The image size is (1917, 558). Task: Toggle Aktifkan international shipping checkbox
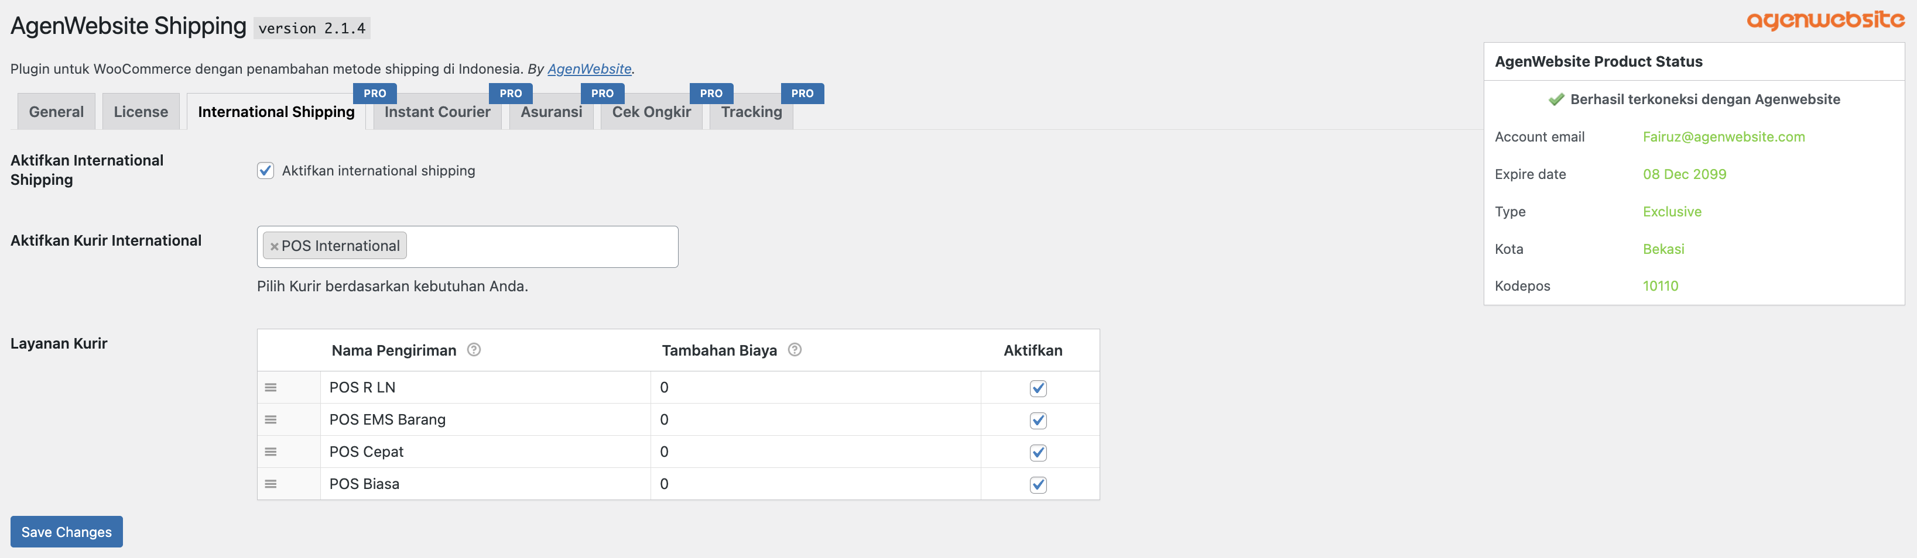coord(266,171)
